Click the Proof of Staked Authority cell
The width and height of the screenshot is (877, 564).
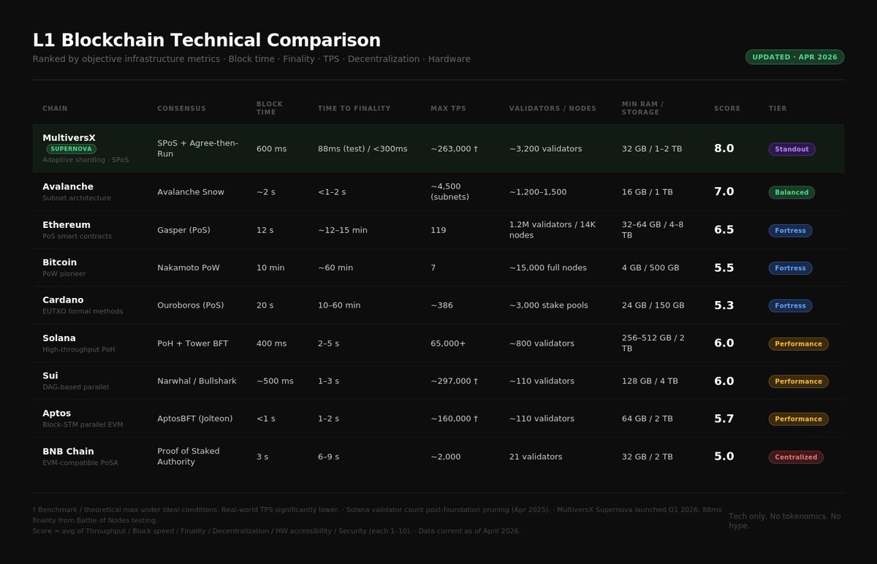click(189, 457)
